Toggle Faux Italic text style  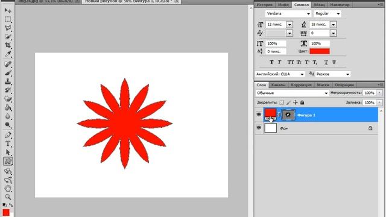click(x=279, y=62)
